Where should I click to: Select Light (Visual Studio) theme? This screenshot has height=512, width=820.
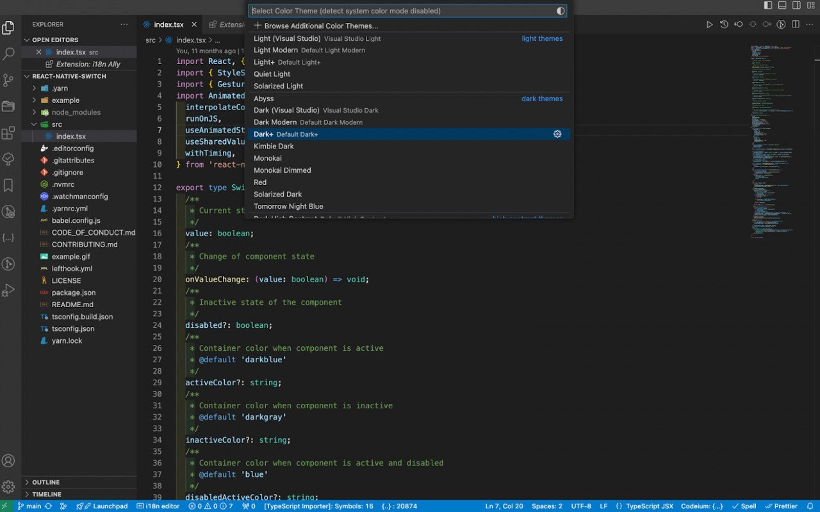(409, 38)
